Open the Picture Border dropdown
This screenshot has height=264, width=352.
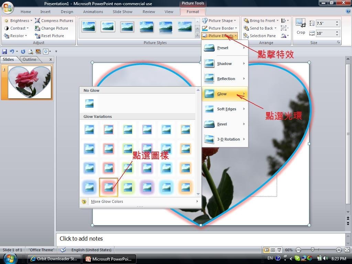[x=220, y=28]
